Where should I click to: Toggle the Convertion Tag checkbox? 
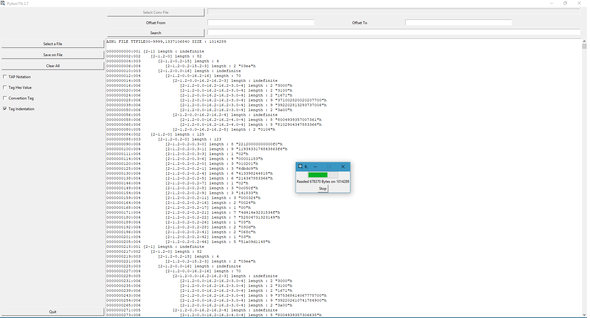(x=5, y=98)
